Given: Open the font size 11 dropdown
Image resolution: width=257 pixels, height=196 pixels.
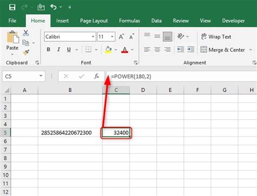Looking at the screenshot, I should [x=112, y=37].
